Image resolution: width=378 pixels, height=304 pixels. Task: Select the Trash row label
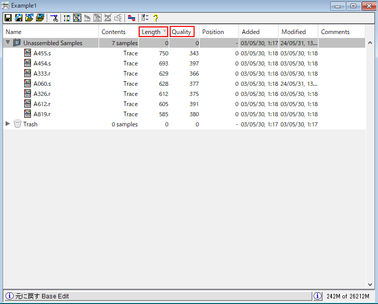30,124
